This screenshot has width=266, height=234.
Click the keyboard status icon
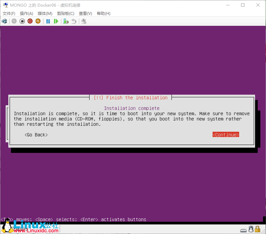pyautogui.click(x=243, y=229)
